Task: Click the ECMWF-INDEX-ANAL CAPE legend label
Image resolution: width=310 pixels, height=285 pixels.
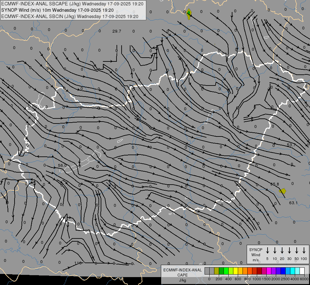Action: pos(182,272)
